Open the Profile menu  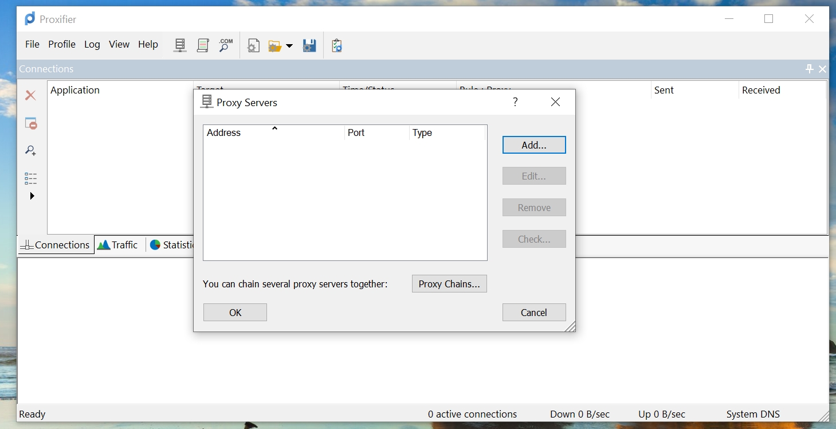(62, 44)
